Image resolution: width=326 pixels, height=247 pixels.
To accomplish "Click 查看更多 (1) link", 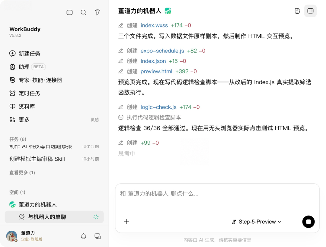I will (x=22, y=172).
